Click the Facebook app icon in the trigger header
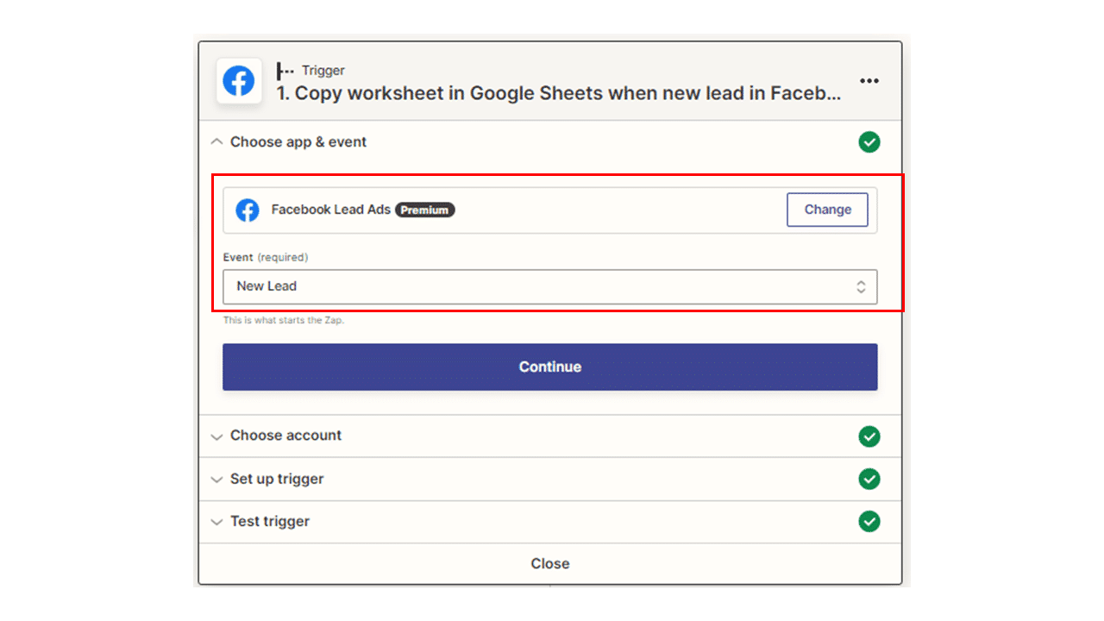This screenshot has width=1104, height=621. point(239,81)
